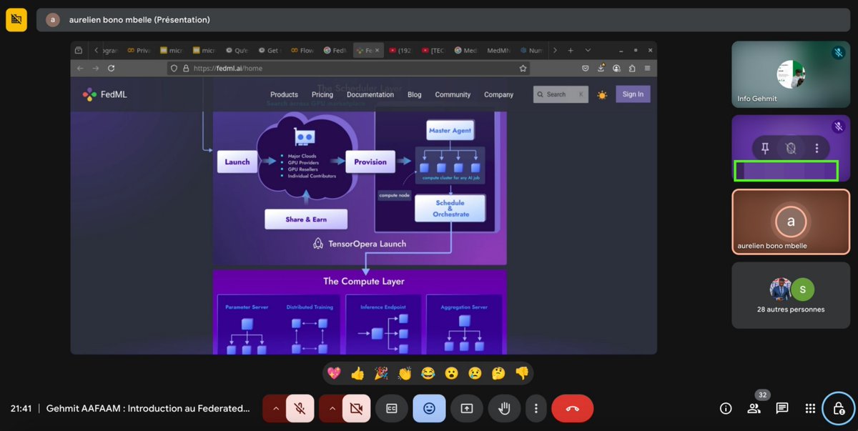Click Master Agent box
858x431 pixels.
click(450, 130)
